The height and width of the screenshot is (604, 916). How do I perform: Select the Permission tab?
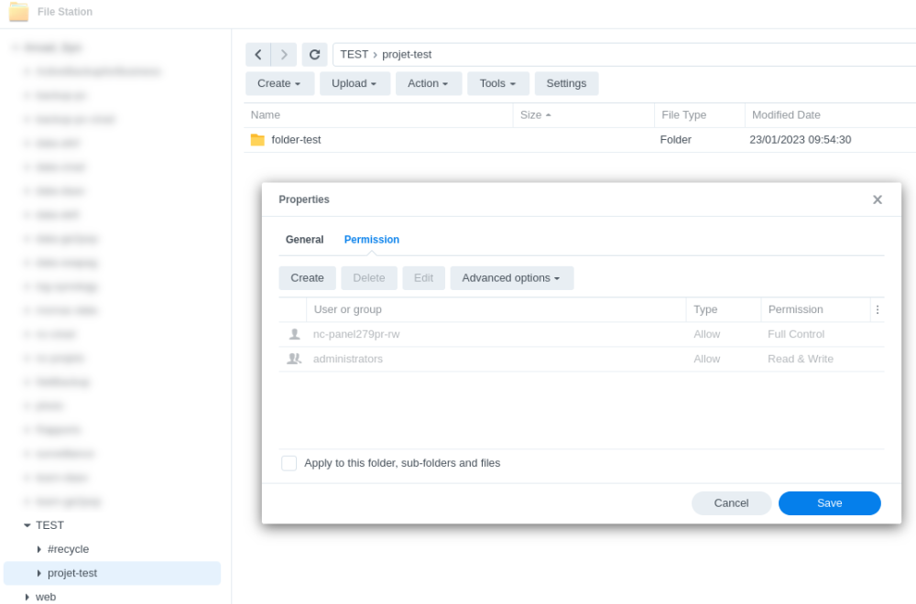pyautogui.click(x=371, y=240)
